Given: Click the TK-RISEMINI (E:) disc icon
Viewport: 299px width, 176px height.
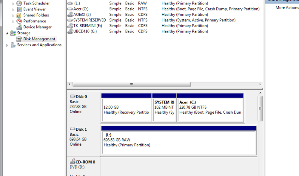Looking at the screenshot, I should pyautogui.click(x=70, y=25).
